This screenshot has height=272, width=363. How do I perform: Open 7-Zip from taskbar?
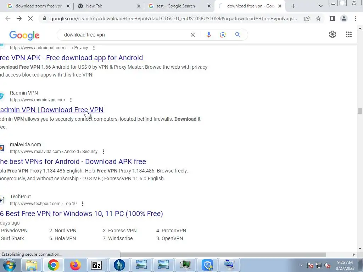tap(97, 265)
